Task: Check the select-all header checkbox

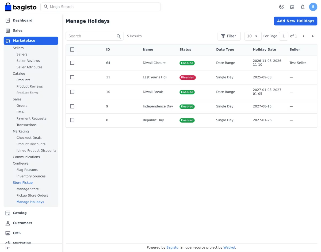Action: tap(72, 49)
